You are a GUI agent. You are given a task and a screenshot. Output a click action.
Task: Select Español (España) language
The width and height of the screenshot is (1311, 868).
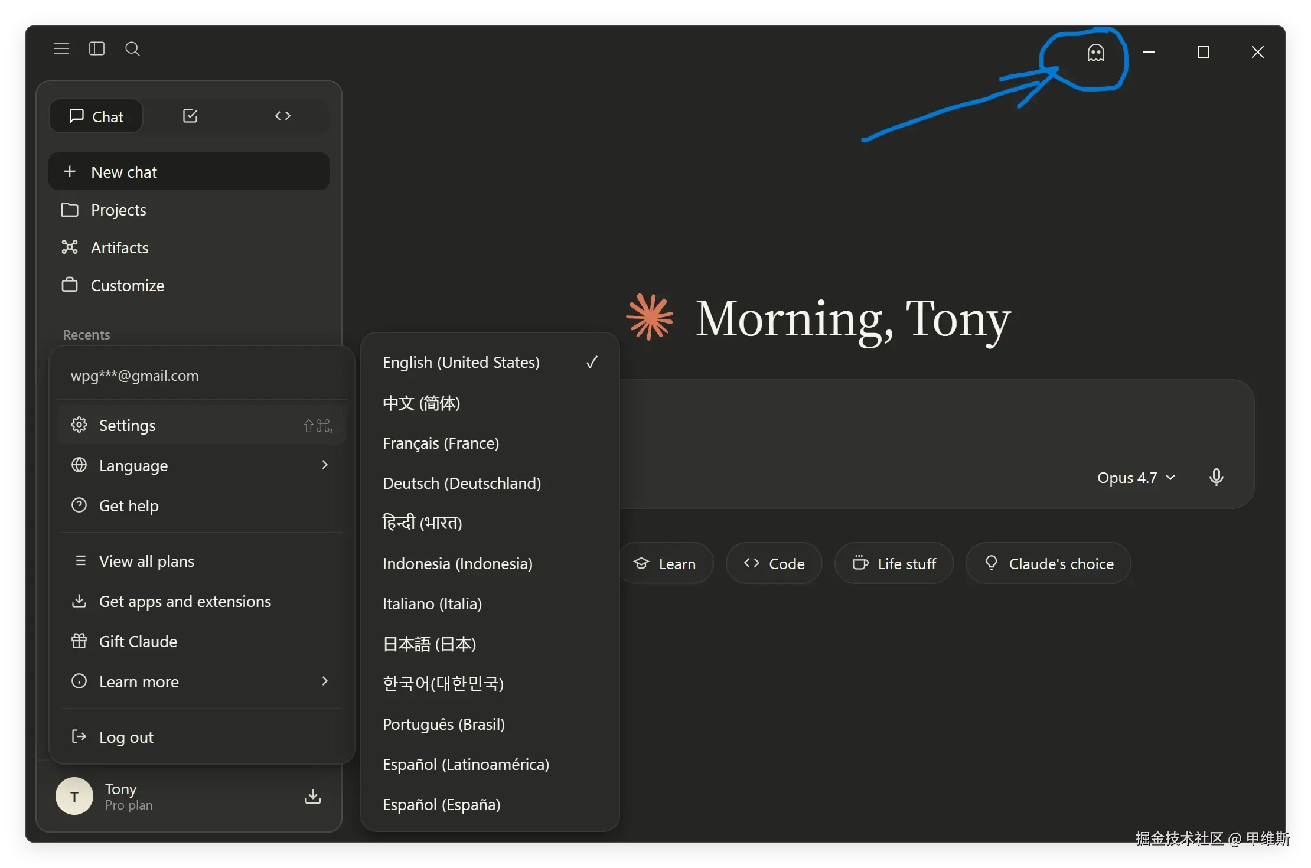point(490,804)
